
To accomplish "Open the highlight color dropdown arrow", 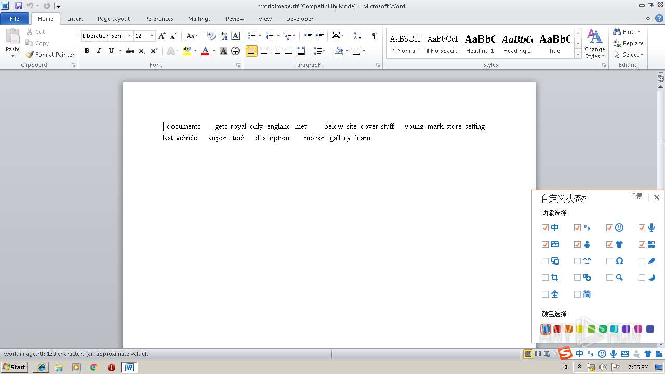I will pos(195,51).
